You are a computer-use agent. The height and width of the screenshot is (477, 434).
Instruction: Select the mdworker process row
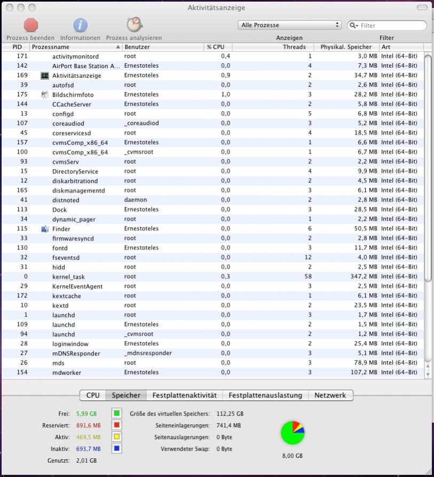[213, 373]
